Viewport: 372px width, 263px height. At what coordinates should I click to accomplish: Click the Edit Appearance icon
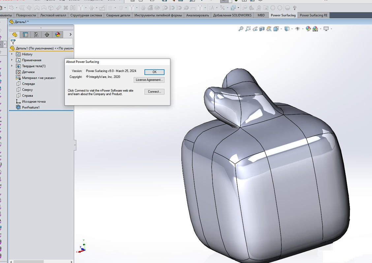(x=308, y=29)
